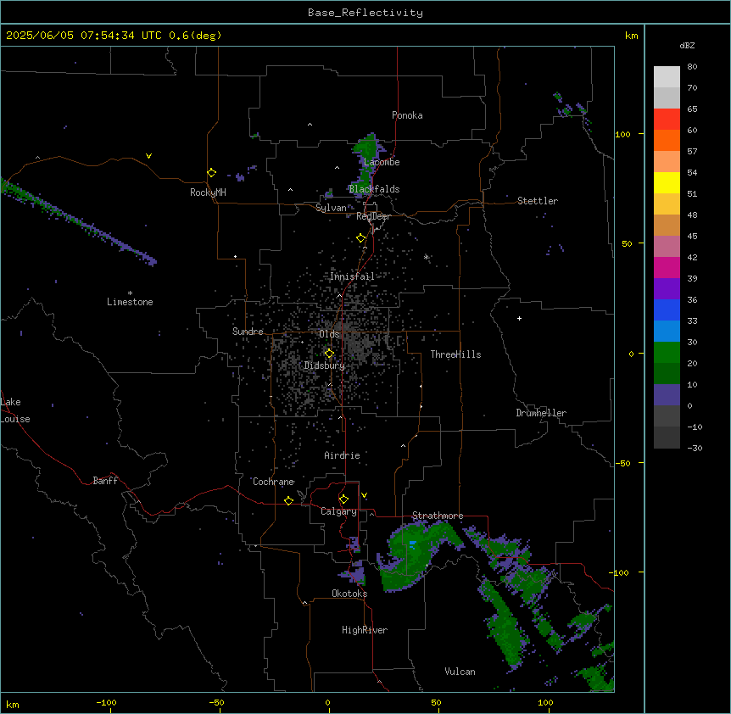Click the ThreeHills town label

point(455,354)
